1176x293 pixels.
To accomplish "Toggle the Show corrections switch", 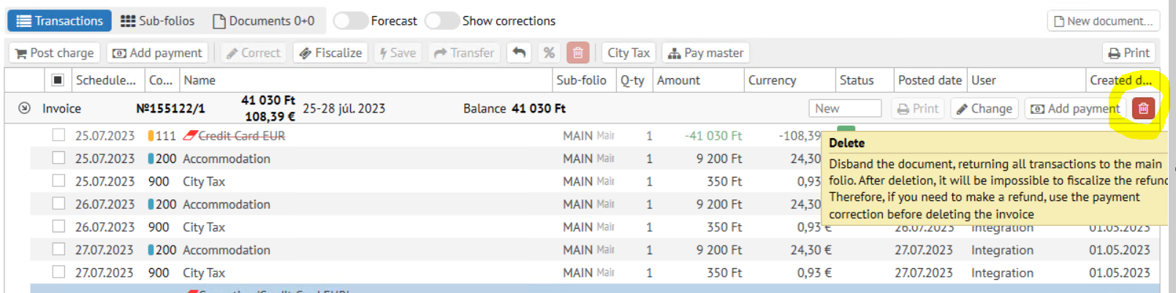I will pyautogui.click(x=442, y=20).
